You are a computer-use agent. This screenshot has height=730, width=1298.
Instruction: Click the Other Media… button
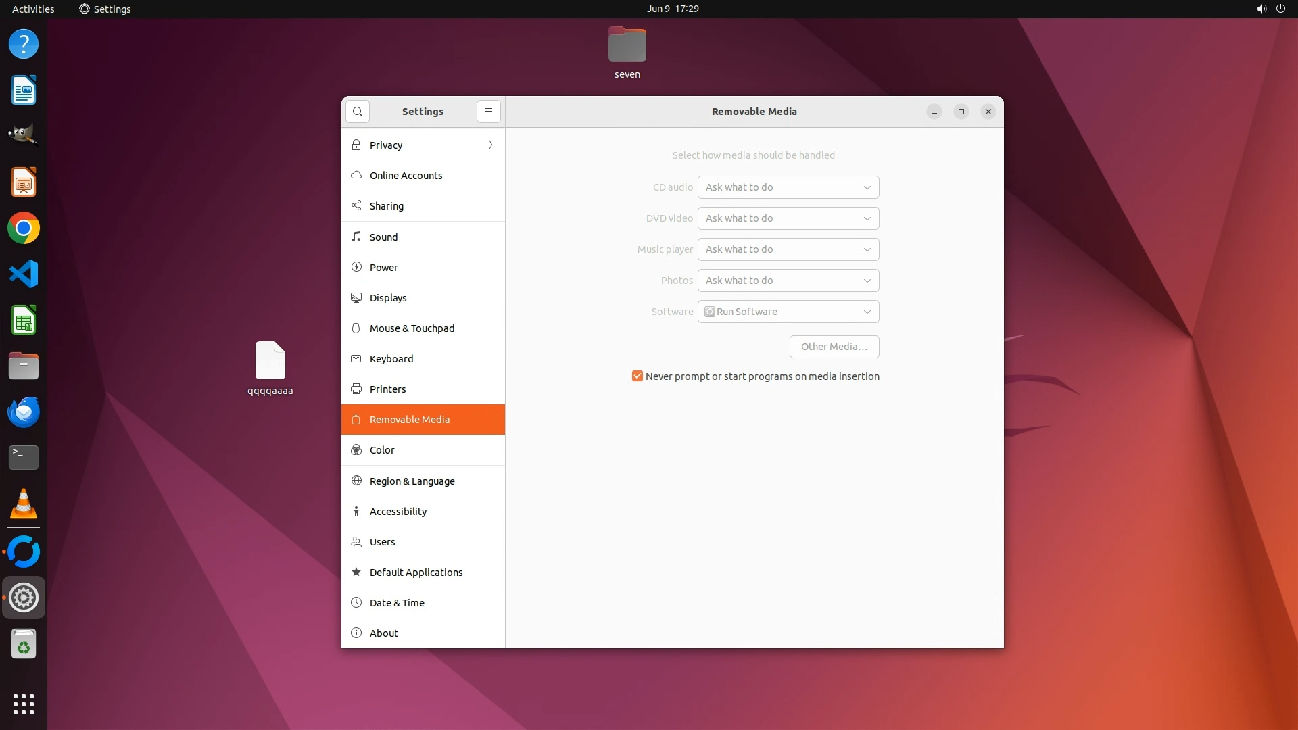(x=834, y=347)
